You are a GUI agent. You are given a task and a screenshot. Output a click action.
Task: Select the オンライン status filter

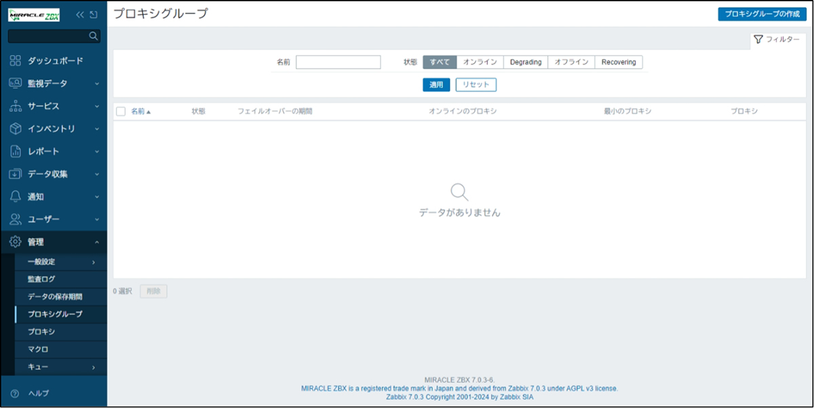click(x=480, y=62)
